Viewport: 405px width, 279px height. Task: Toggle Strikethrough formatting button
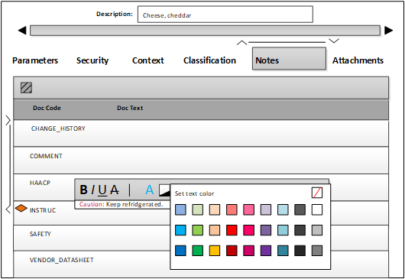coord(115,190)
